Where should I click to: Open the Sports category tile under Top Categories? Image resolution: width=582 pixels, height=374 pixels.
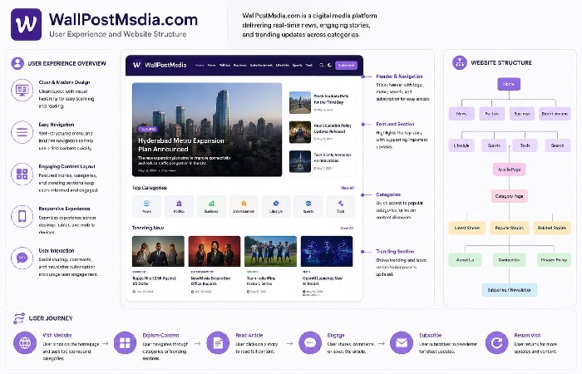[308, 206]
